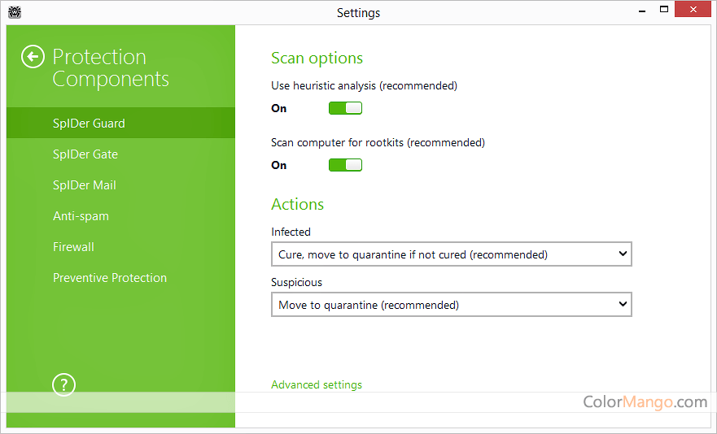Screen dimensions: 717x434
Task: Click the Dr.Web spider icon in title bar
Action: (x=14, y=12)
